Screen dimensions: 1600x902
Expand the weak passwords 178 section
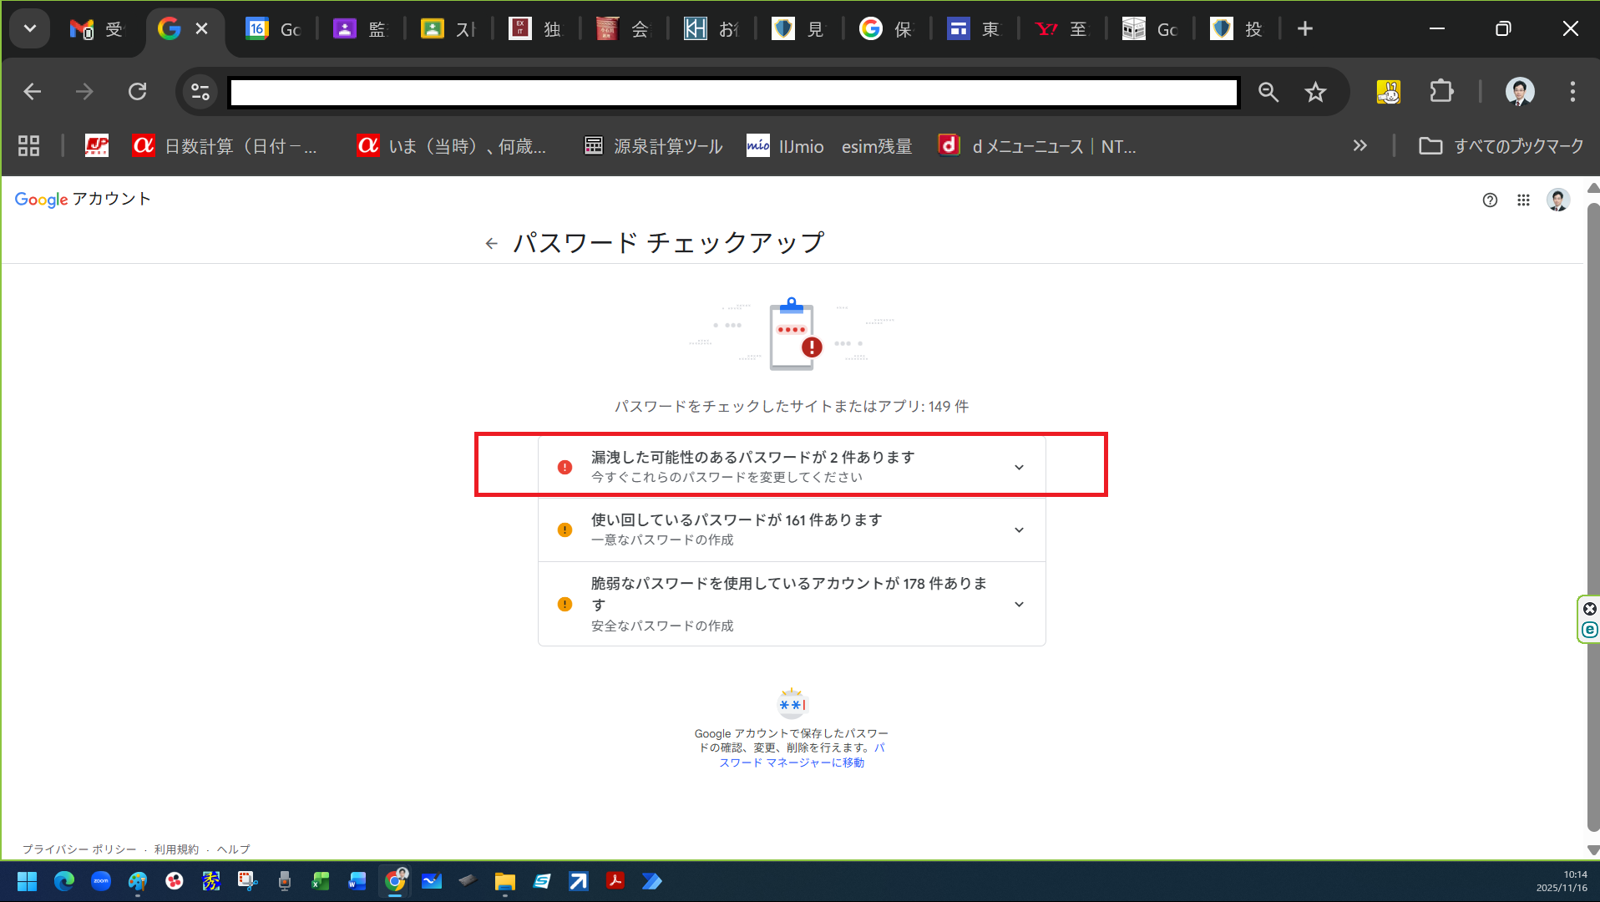pyautogui.click(x=1018, y=605)
